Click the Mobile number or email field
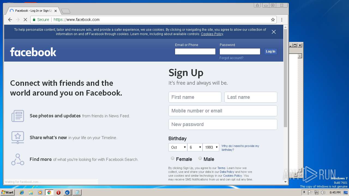 click(x=223, y=111)
